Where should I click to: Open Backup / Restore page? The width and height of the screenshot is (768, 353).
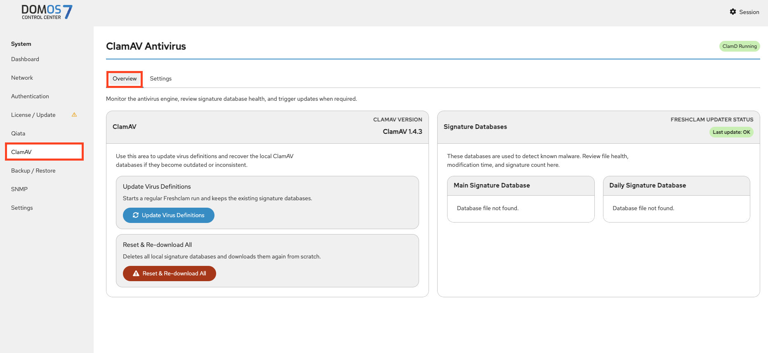tap(33, 171)
